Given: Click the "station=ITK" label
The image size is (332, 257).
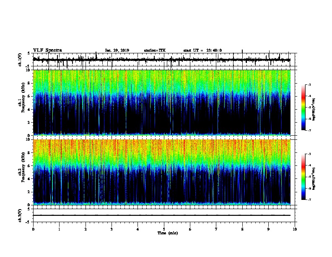Looking at the screenshot, I should pyautogui.click(x=155, y=50).
